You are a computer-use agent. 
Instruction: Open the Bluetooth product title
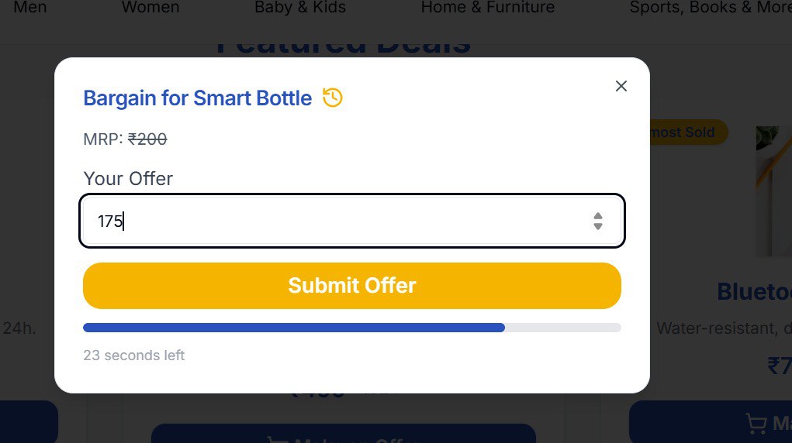(x=754, y=292)
